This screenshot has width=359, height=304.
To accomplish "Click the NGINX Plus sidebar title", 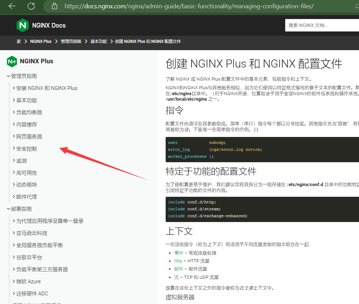I will [37, 61].
